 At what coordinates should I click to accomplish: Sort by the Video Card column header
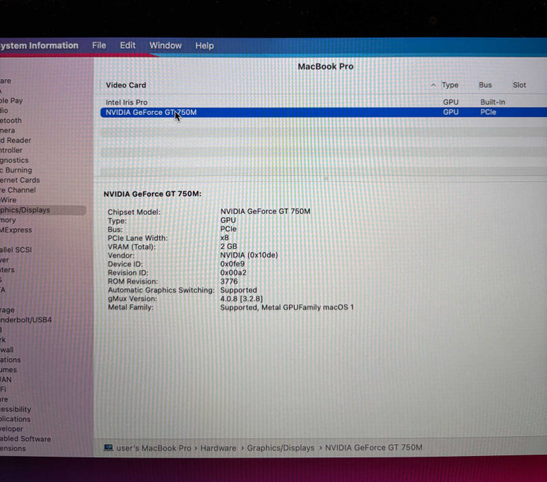126,85
